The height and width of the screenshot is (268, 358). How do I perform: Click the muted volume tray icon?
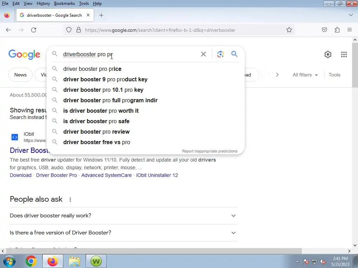pyautogui.click(x=323, y=262)
